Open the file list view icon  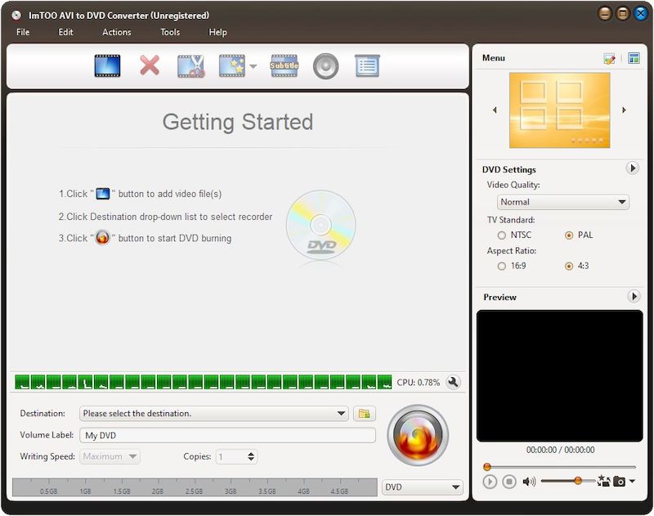367,65
